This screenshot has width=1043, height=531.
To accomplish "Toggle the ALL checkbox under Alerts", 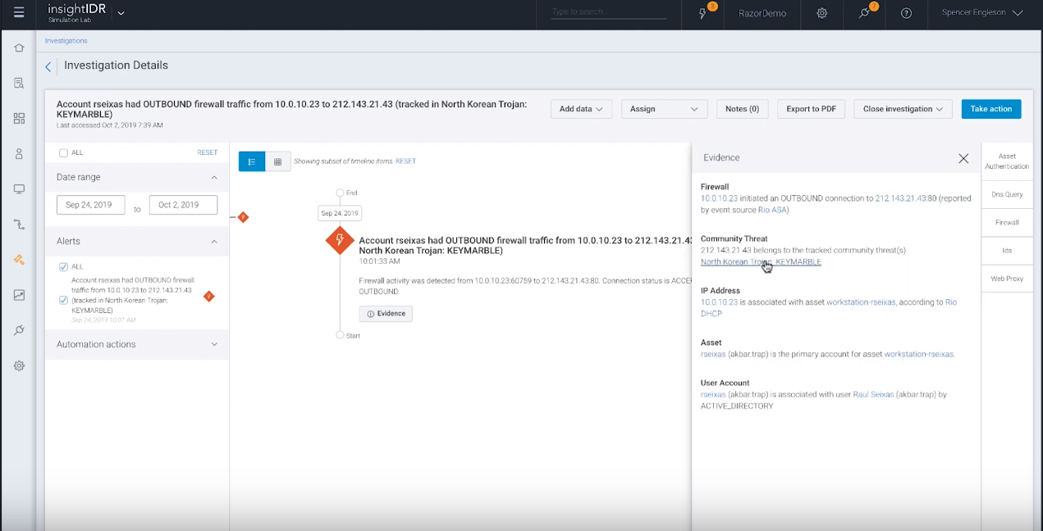I will (63, 266).
